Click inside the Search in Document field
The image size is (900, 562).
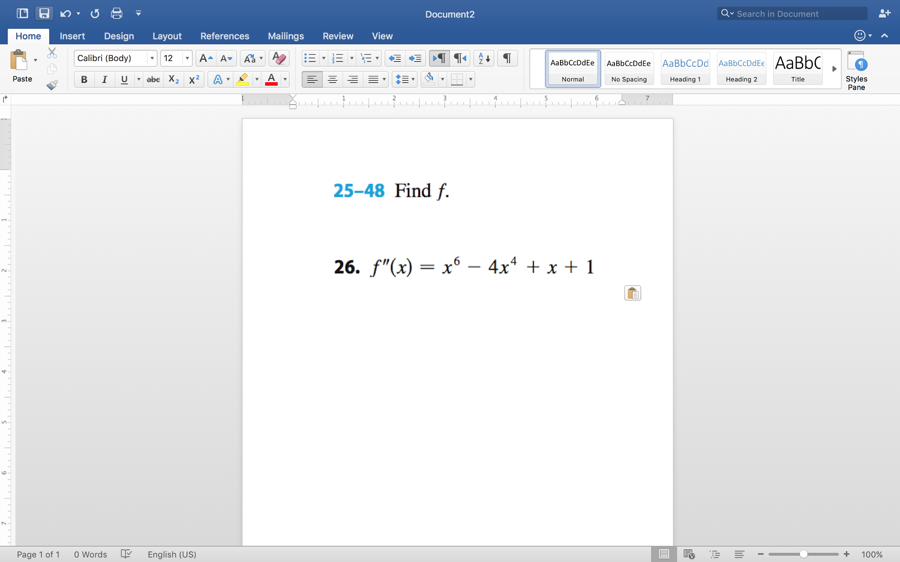pyautogui.click(x=792, y=14)
